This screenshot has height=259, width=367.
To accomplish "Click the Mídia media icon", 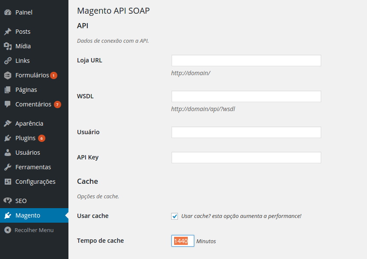I will pos(8,46).
